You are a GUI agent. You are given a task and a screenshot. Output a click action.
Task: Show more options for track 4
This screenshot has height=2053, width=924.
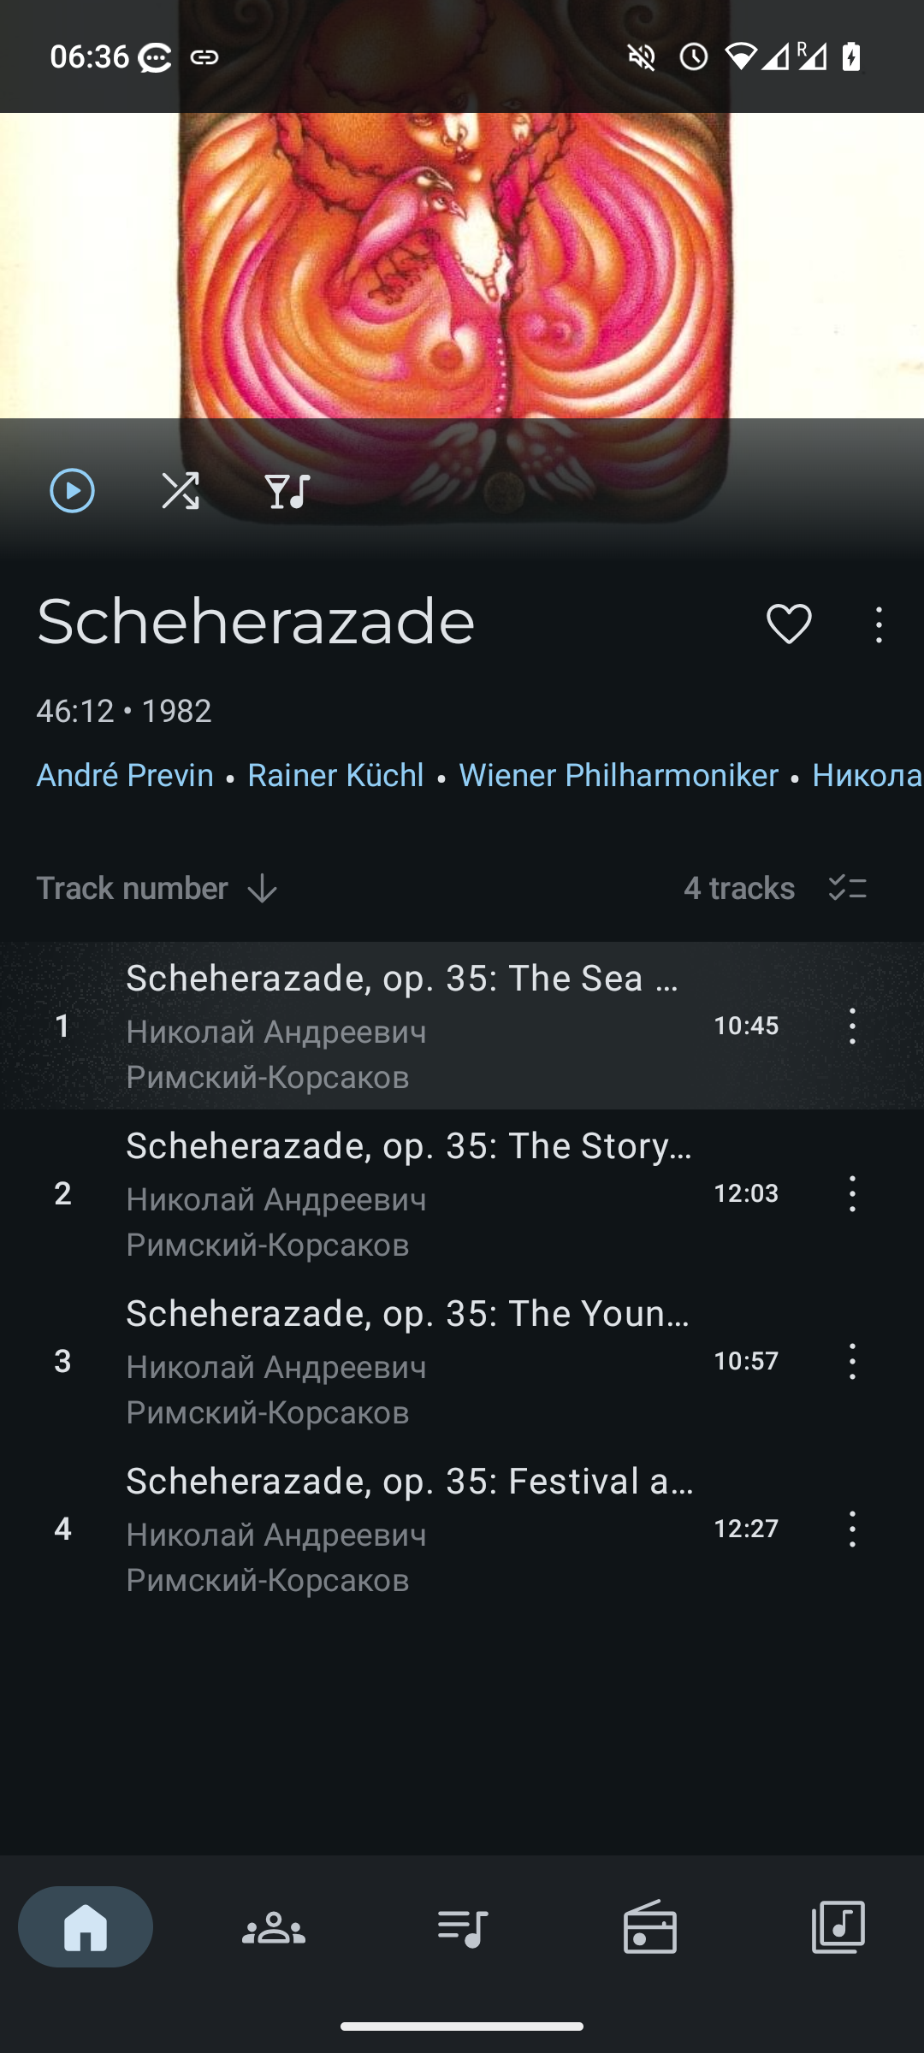(852, 1529)
